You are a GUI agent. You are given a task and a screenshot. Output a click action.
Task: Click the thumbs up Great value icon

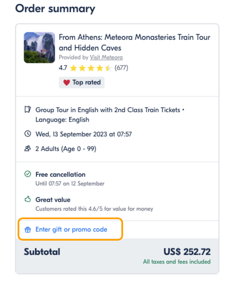tap(28, 199)
